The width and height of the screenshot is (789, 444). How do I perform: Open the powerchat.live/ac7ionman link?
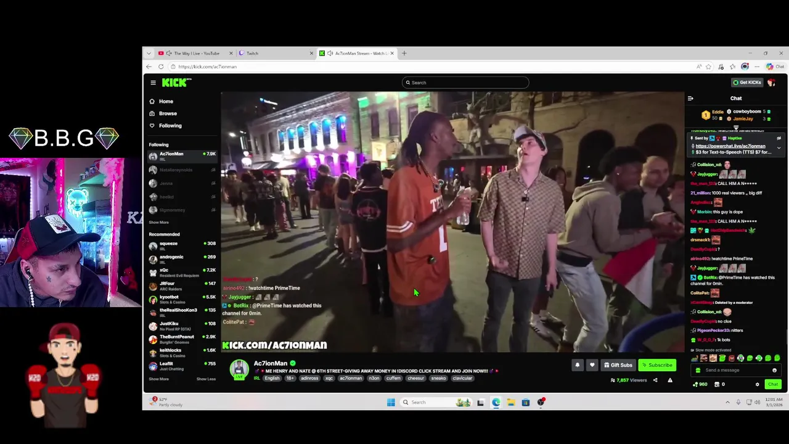(730, 146)
